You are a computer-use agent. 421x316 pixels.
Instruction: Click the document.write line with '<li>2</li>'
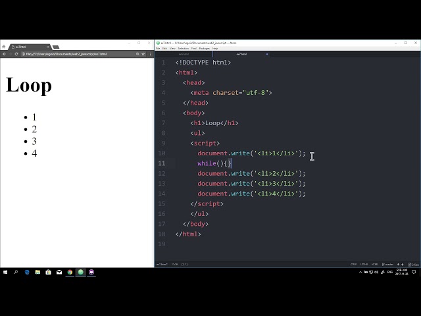(251, 174)
